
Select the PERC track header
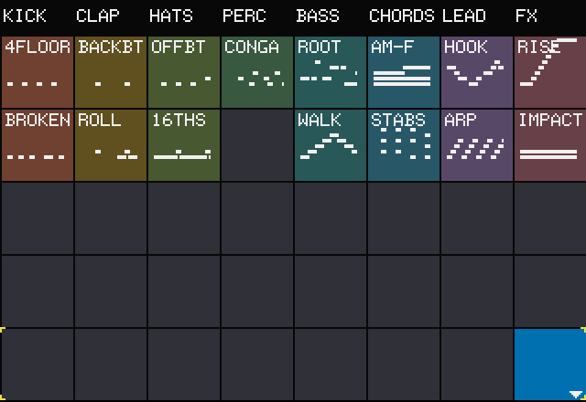pos(244,16)
